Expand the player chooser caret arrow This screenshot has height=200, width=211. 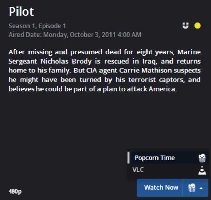(x=201, y=188)
